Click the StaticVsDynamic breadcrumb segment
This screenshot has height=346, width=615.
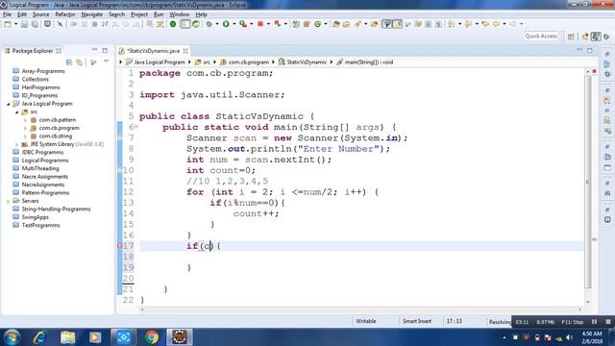click(303, 62)
